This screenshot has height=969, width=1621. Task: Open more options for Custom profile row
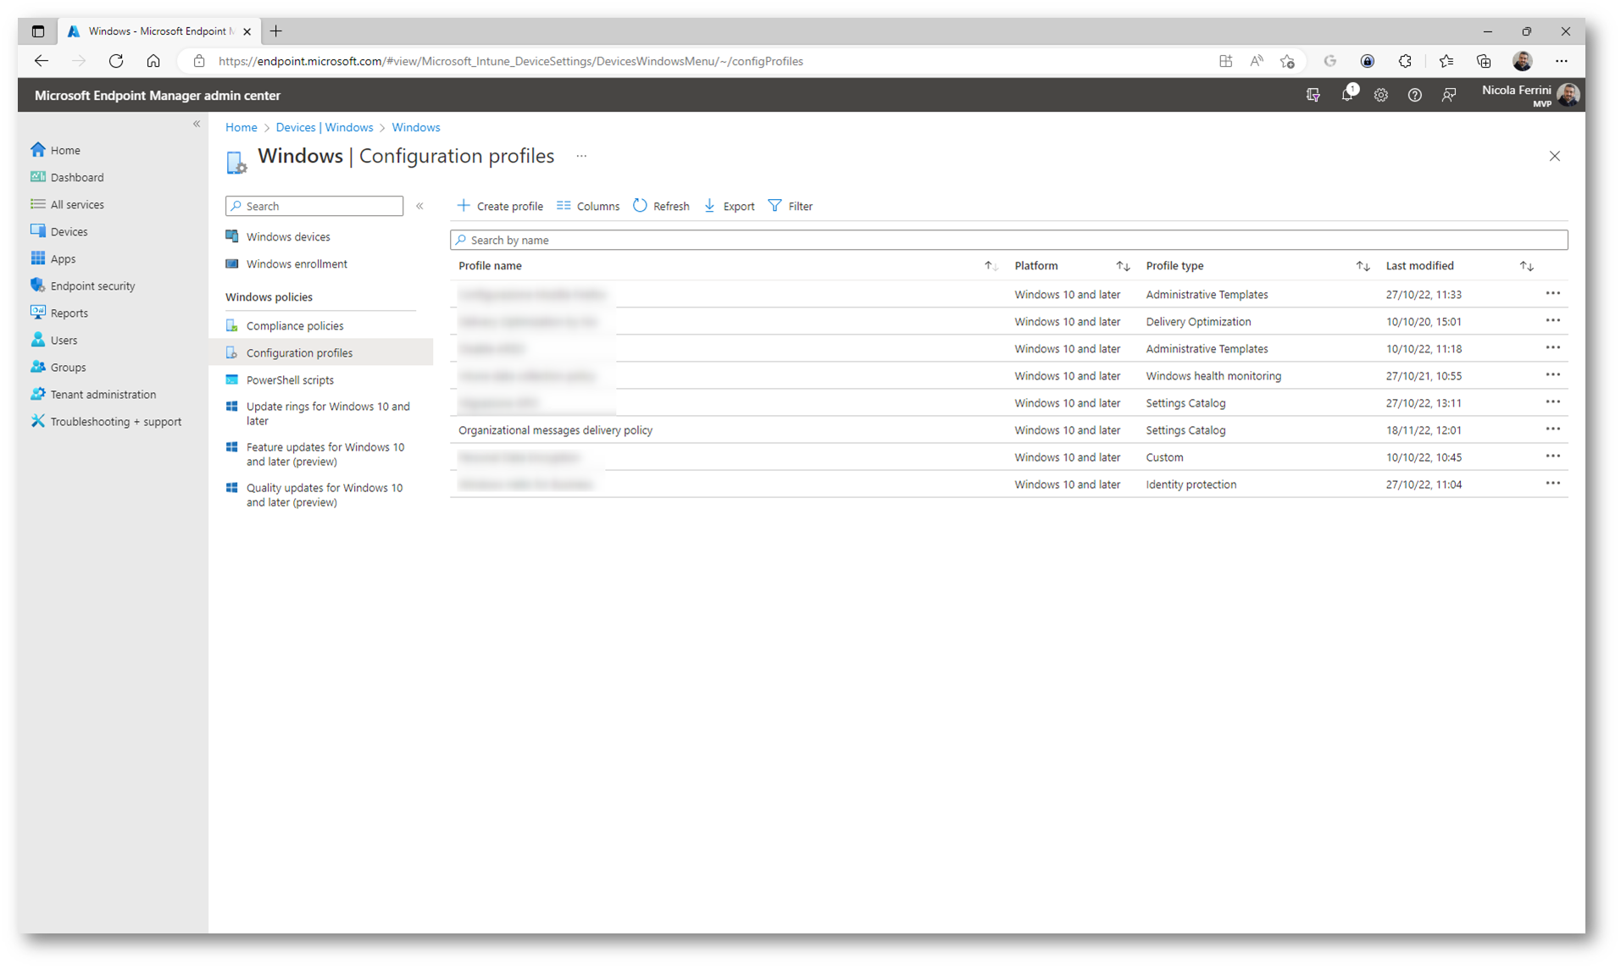coord(1552,457)
